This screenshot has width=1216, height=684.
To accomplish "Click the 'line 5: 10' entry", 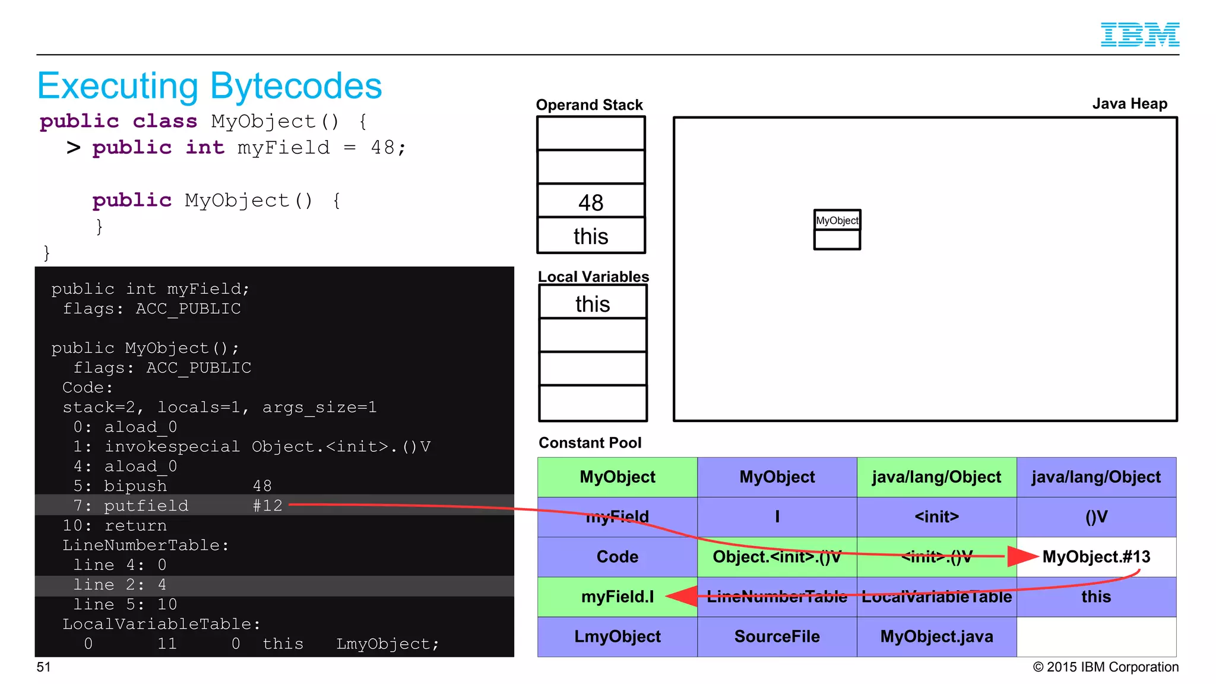I will click(x=125, y=604).
